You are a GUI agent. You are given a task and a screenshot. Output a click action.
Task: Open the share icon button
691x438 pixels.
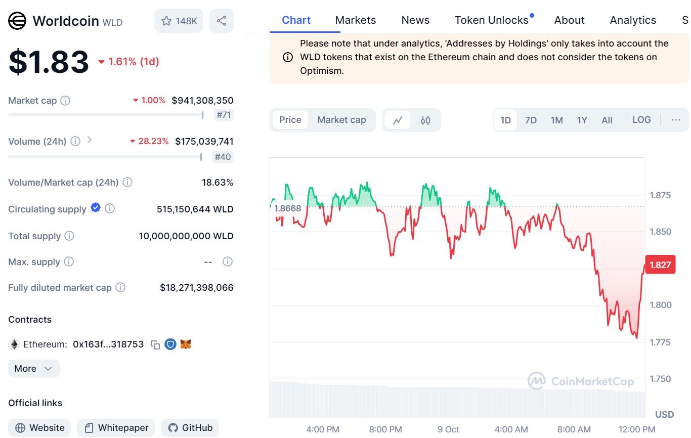click(x=222, y=21)
